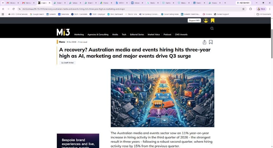The width and height of the screenshot is (273, 148).
Task: Open the ATO - Online Services bookmark
Action: coord(18,14)
